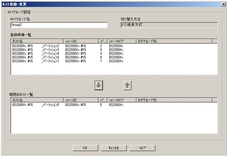228x157 pixels.
Task: Click ホスト名 header in 現用系ホスト一覧
Action: click(x=37, y=100)
